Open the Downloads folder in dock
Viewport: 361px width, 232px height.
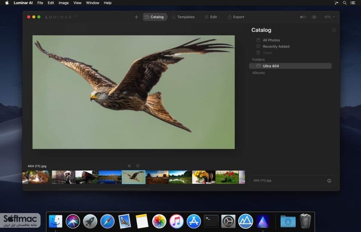tap(288, 221)
